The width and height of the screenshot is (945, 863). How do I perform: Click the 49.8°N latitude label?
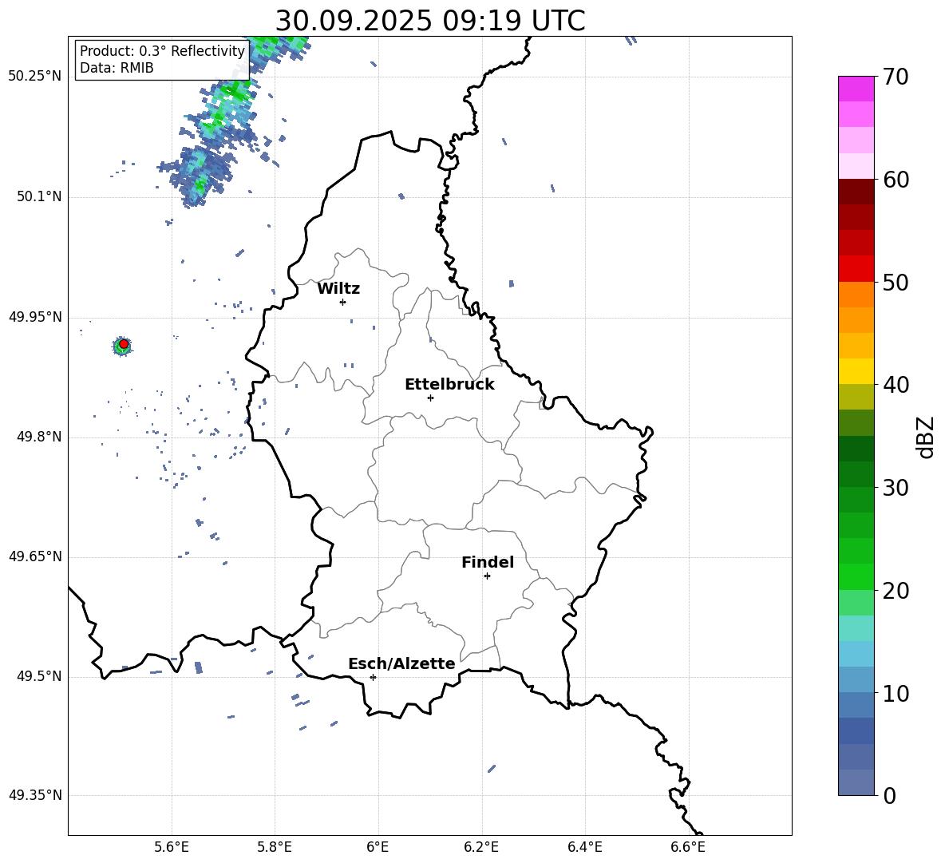click(39, 437)
